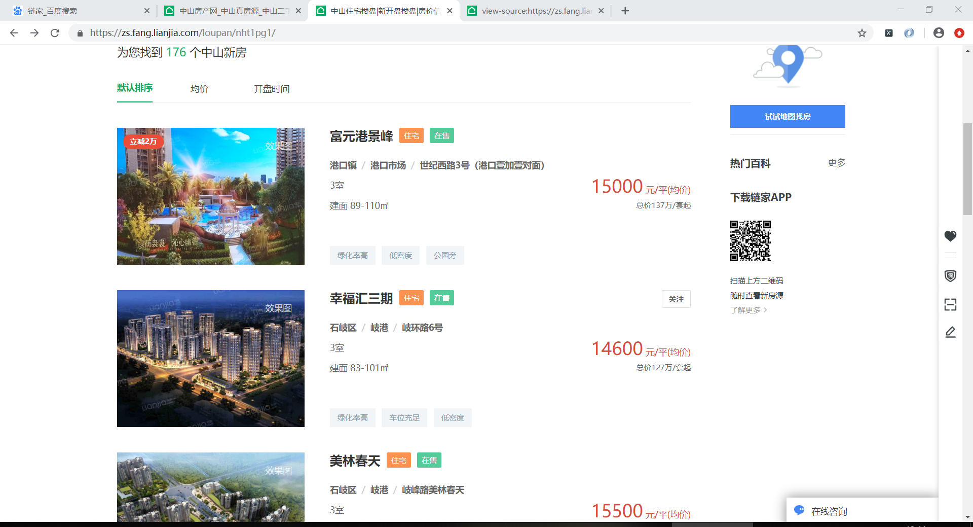Close the view-source tab

click(601, 11)
